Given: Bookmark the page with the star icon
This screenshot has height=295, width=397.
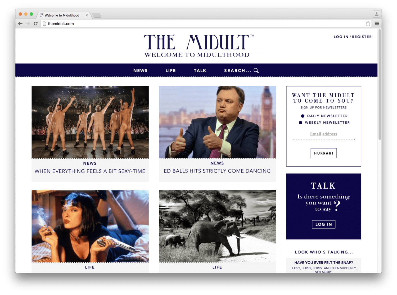Looking at the screenshot, I should pos(368,24).
